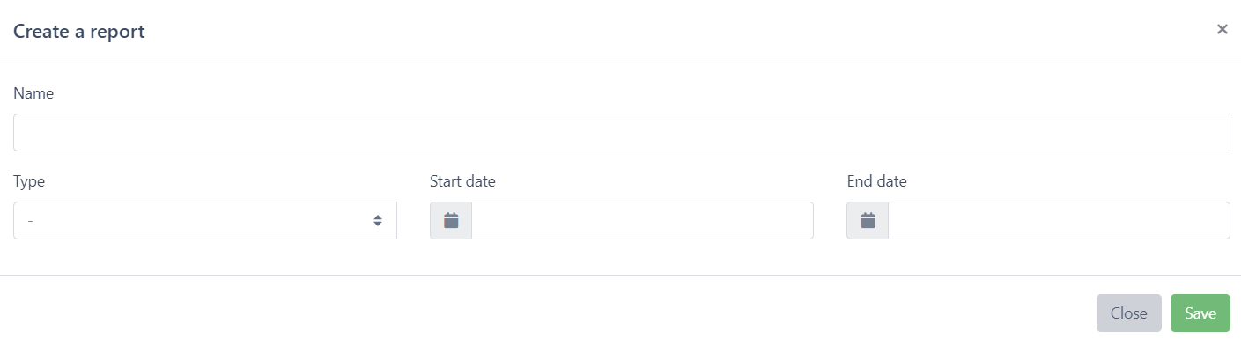The width and height of the screenshot is (1241, 346).
Task: Click the Start date calendar icon
Action: [451, 220]
